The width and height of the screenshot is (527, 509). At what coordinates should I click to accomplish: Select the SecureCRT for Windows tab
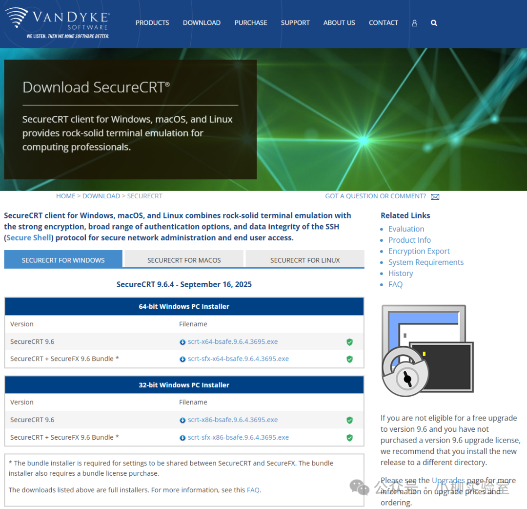tap(63, 260)
